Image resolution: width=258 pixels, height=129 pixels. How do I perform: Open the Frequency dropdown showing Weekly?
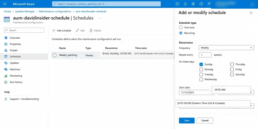(226, 48)
